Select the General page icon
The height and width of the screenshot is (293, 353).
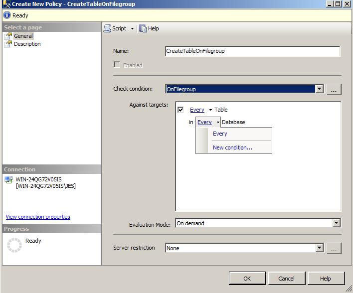(x=8, y=36)
